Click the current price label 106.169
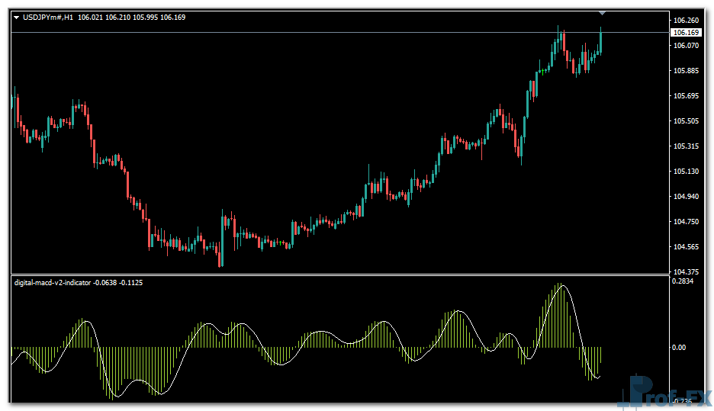 pyautogui.click(x=685, y=33)
